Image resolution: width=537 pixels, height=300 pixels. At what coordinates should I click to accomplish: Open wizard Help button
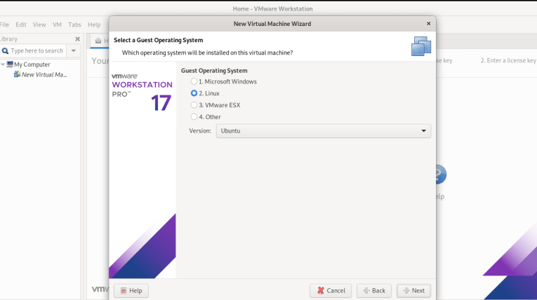[131, 291]
